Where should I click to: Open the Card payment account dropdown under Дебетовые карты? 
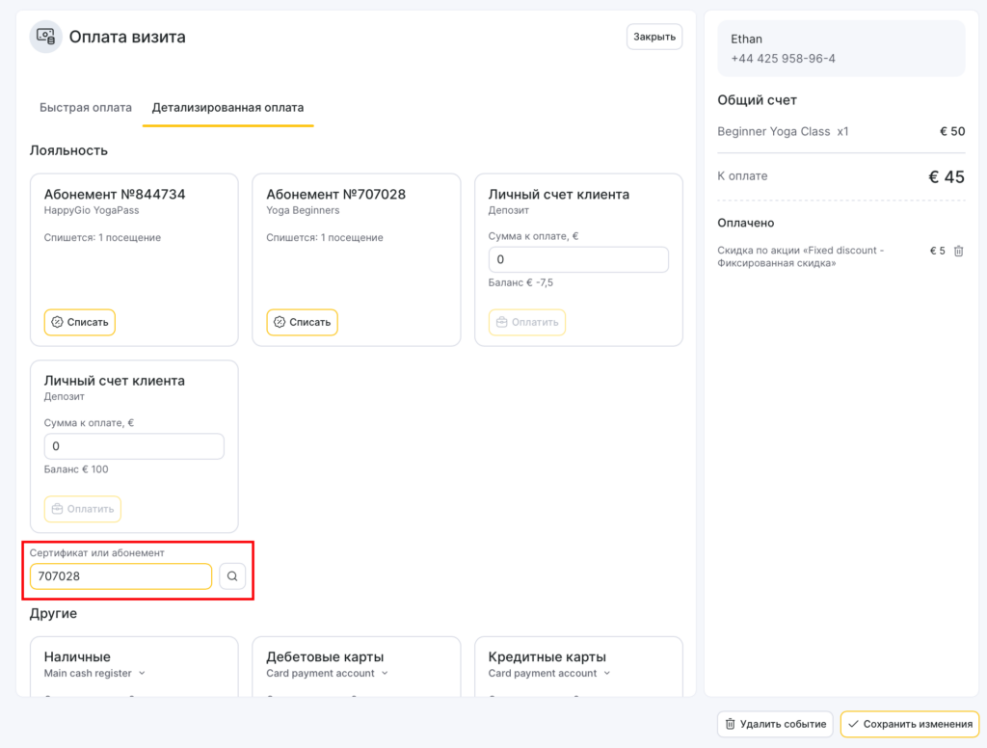point(327,673)
